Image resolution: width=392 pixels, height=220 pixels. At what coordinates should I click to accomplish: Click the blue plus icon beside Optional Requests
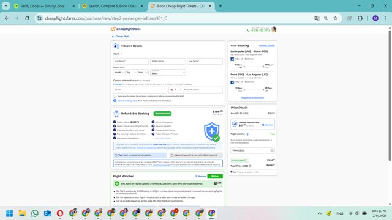(115, 101)
